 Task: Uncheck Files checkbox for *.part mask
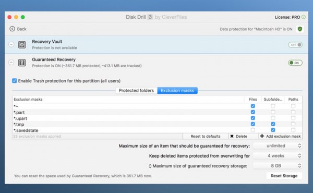252,112
